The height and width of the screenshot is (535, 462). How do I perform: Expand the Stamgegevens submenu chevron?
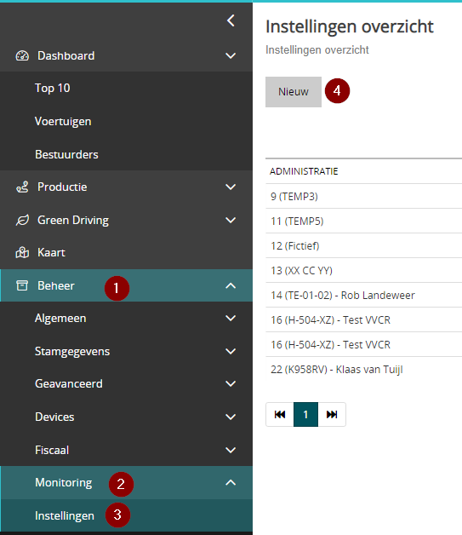pos(231,351)
